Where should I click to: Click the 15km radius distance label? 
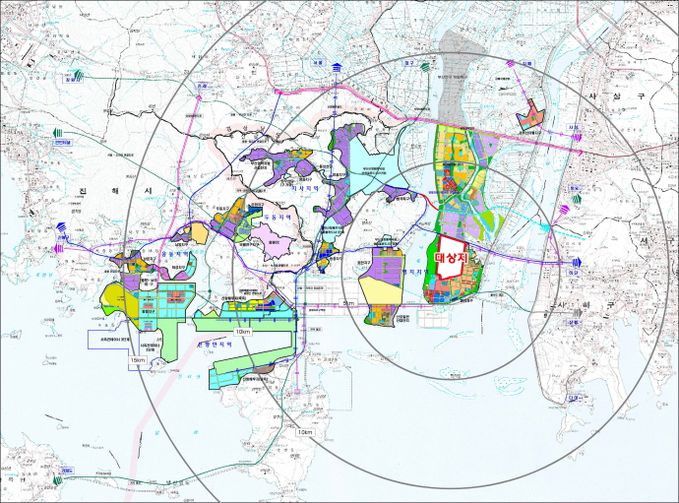click(137, 361)
